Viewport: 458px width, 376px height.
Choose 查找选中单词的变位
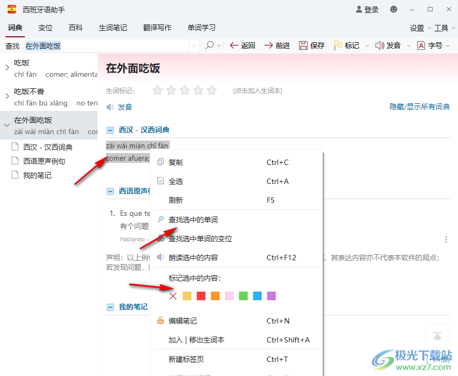(x=236, y=239)
